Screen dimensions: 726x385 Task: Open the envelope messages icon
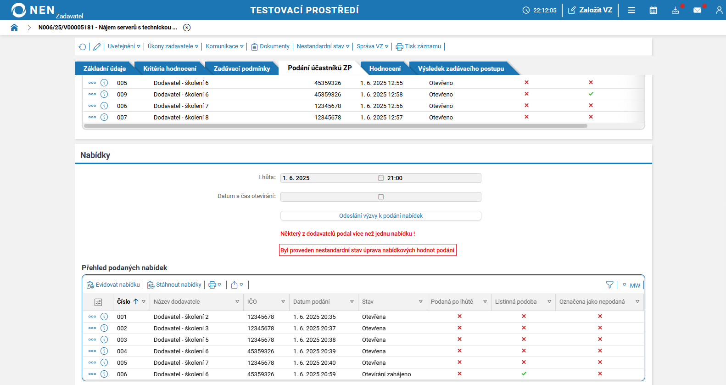[697, 10]
